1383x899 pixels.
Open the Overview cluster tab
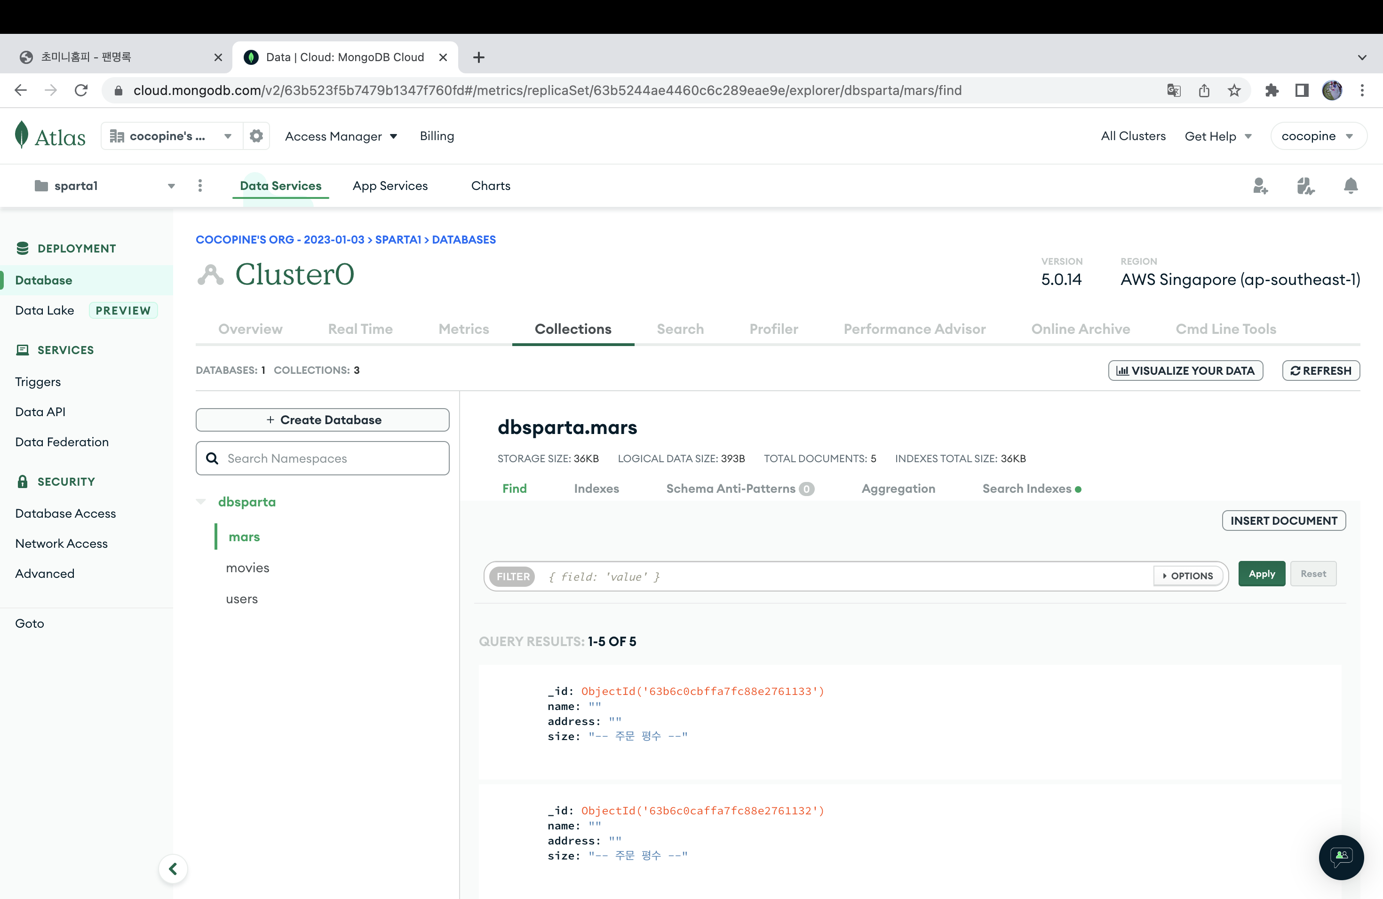(250, 329)
